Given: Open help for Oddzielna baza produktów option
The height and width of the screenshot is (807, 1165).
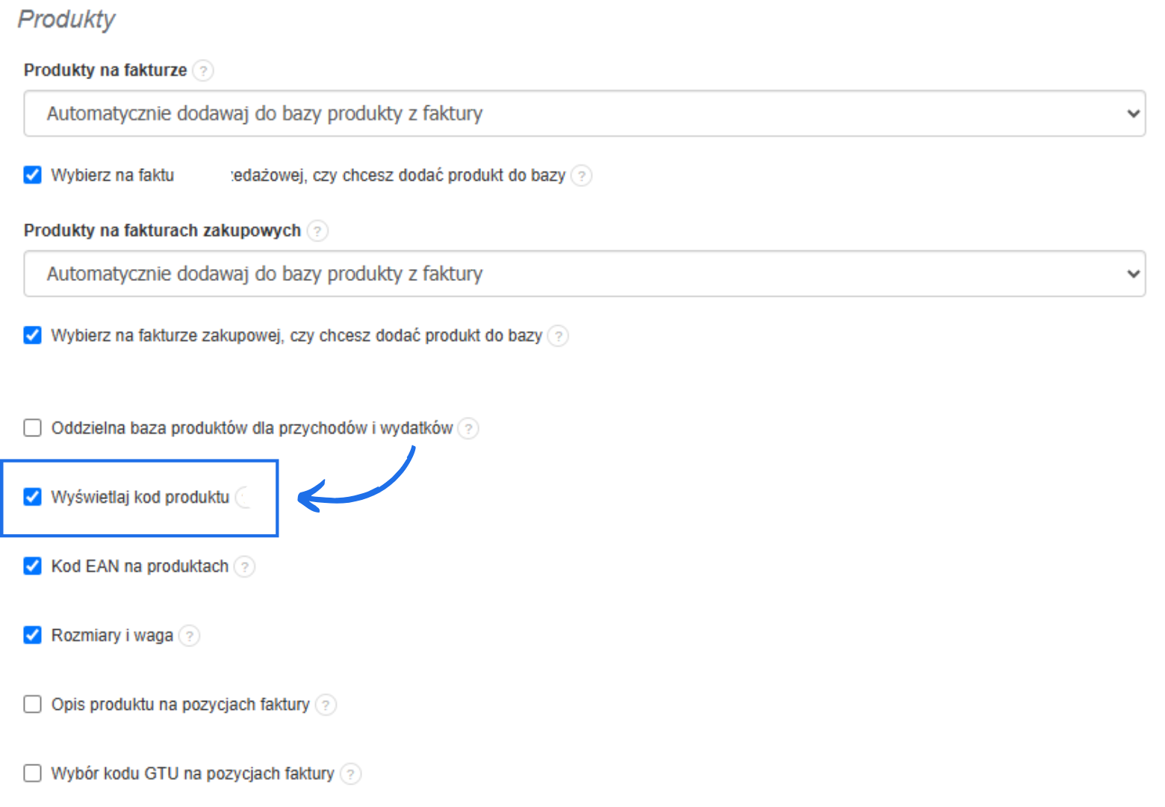Looking at the screenshot, I should click(468, 428).
